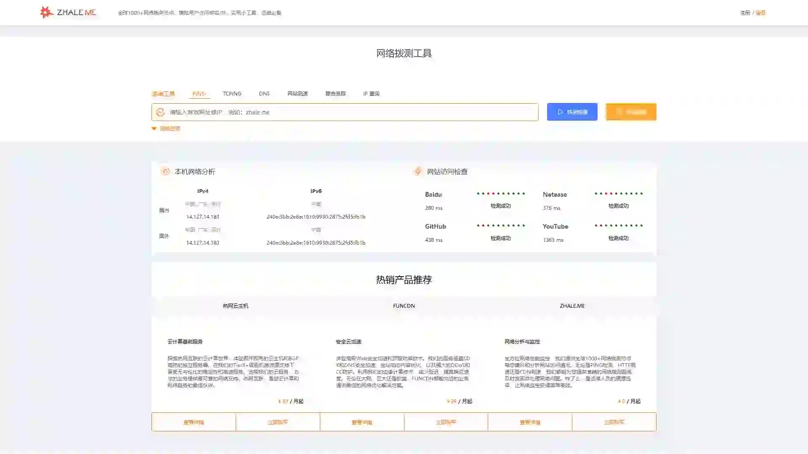
Task: Click the 国内 IPv4 address 14.127.14.183
Action: (x=203, y=217)
